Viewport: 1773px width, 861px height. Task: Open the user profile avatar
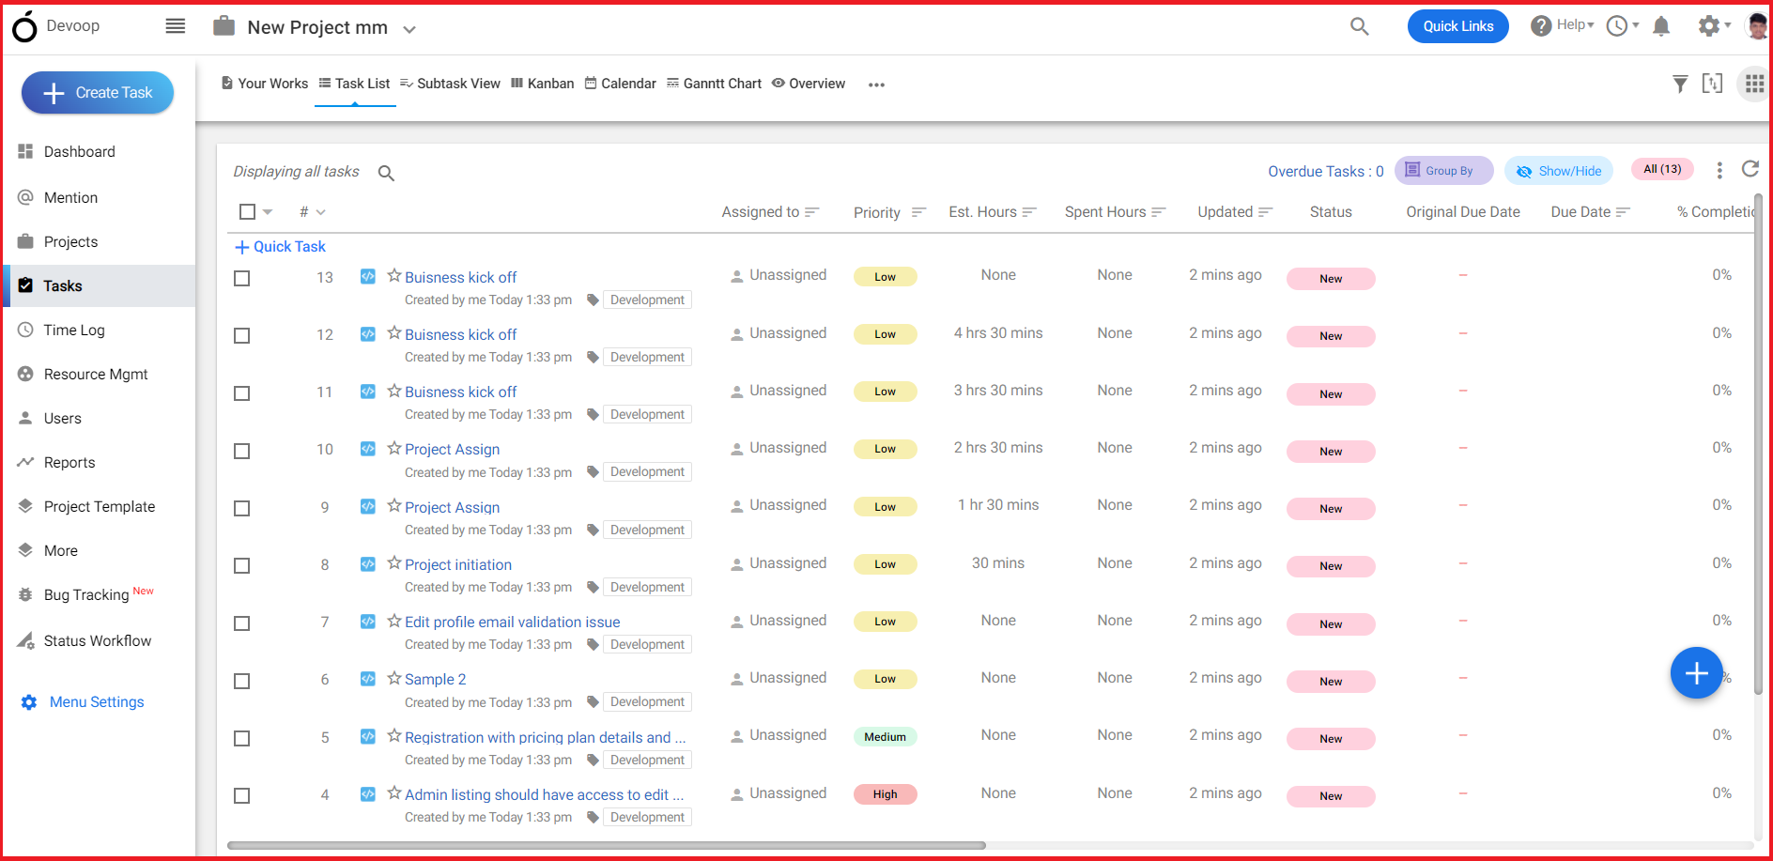click(1756, 26)
